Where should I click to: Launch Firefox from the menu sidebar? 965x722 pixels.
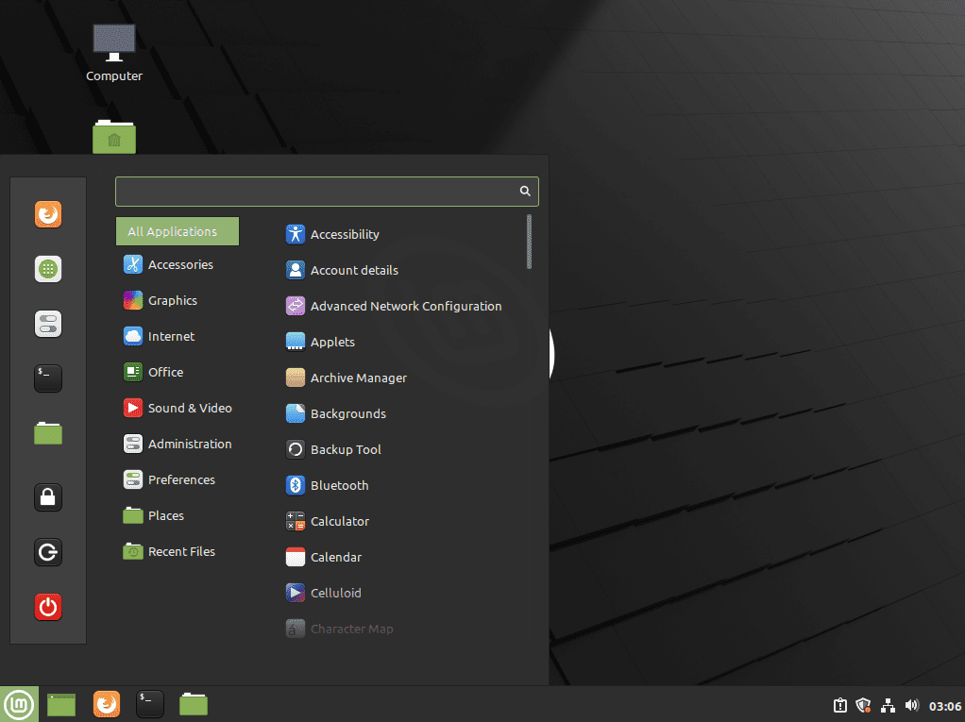pyautogui.click(x=47, y=214)
